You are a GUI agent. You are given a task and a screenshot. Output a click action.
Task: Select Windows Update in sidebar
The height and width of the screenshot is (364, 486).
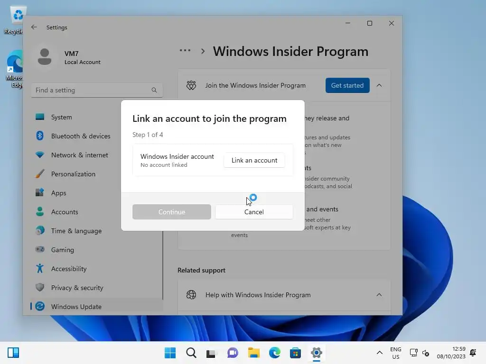[x=97, y=307]
